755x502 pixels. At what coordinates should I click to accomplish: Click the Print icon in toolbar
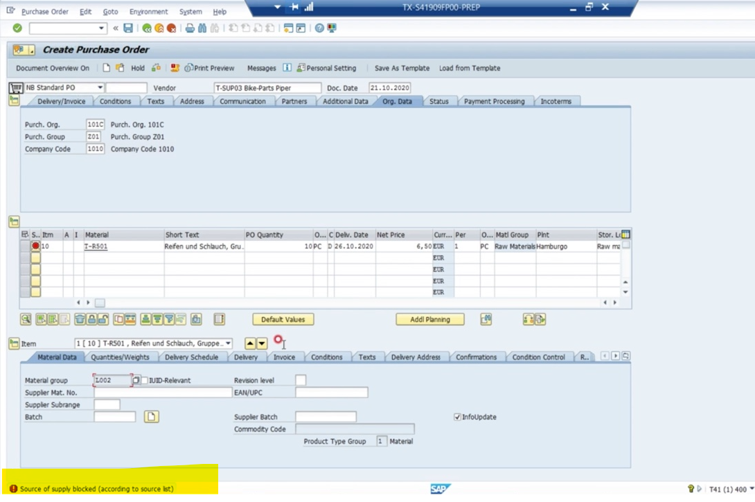pos(190,28)
